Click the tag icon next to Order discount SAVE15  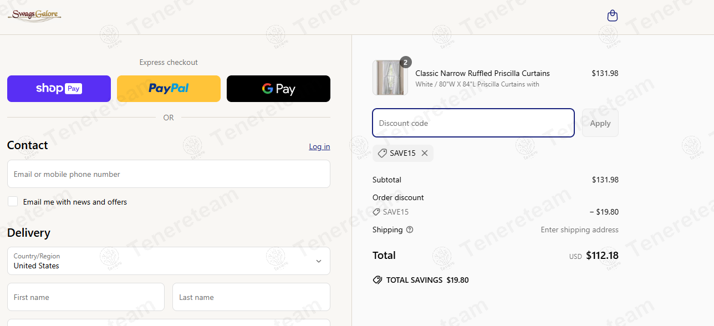click(x=378, y=212)
